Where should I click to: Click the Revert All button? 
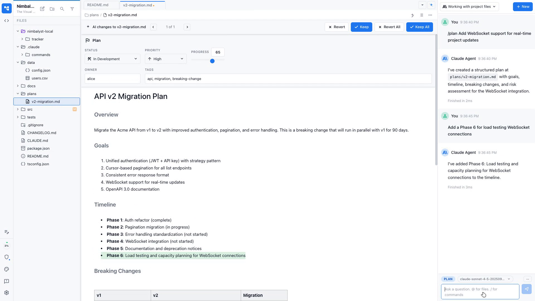(389, 27)
